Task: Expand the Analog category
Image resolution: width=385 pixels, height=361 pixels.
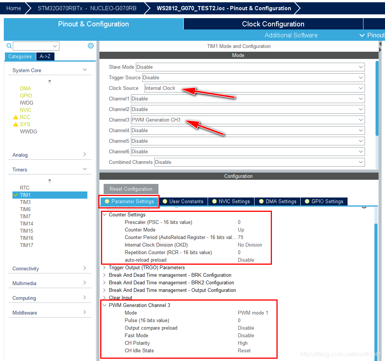Action: tap(85, 154)
